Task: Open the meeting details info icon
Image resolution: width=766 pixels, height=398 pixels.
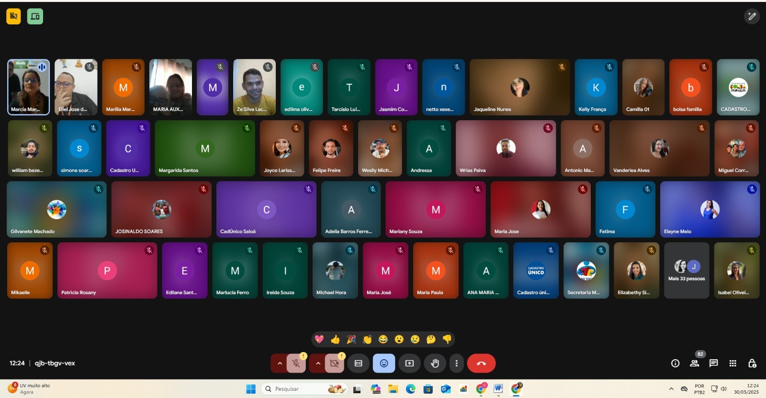Action: click(675, 364)
